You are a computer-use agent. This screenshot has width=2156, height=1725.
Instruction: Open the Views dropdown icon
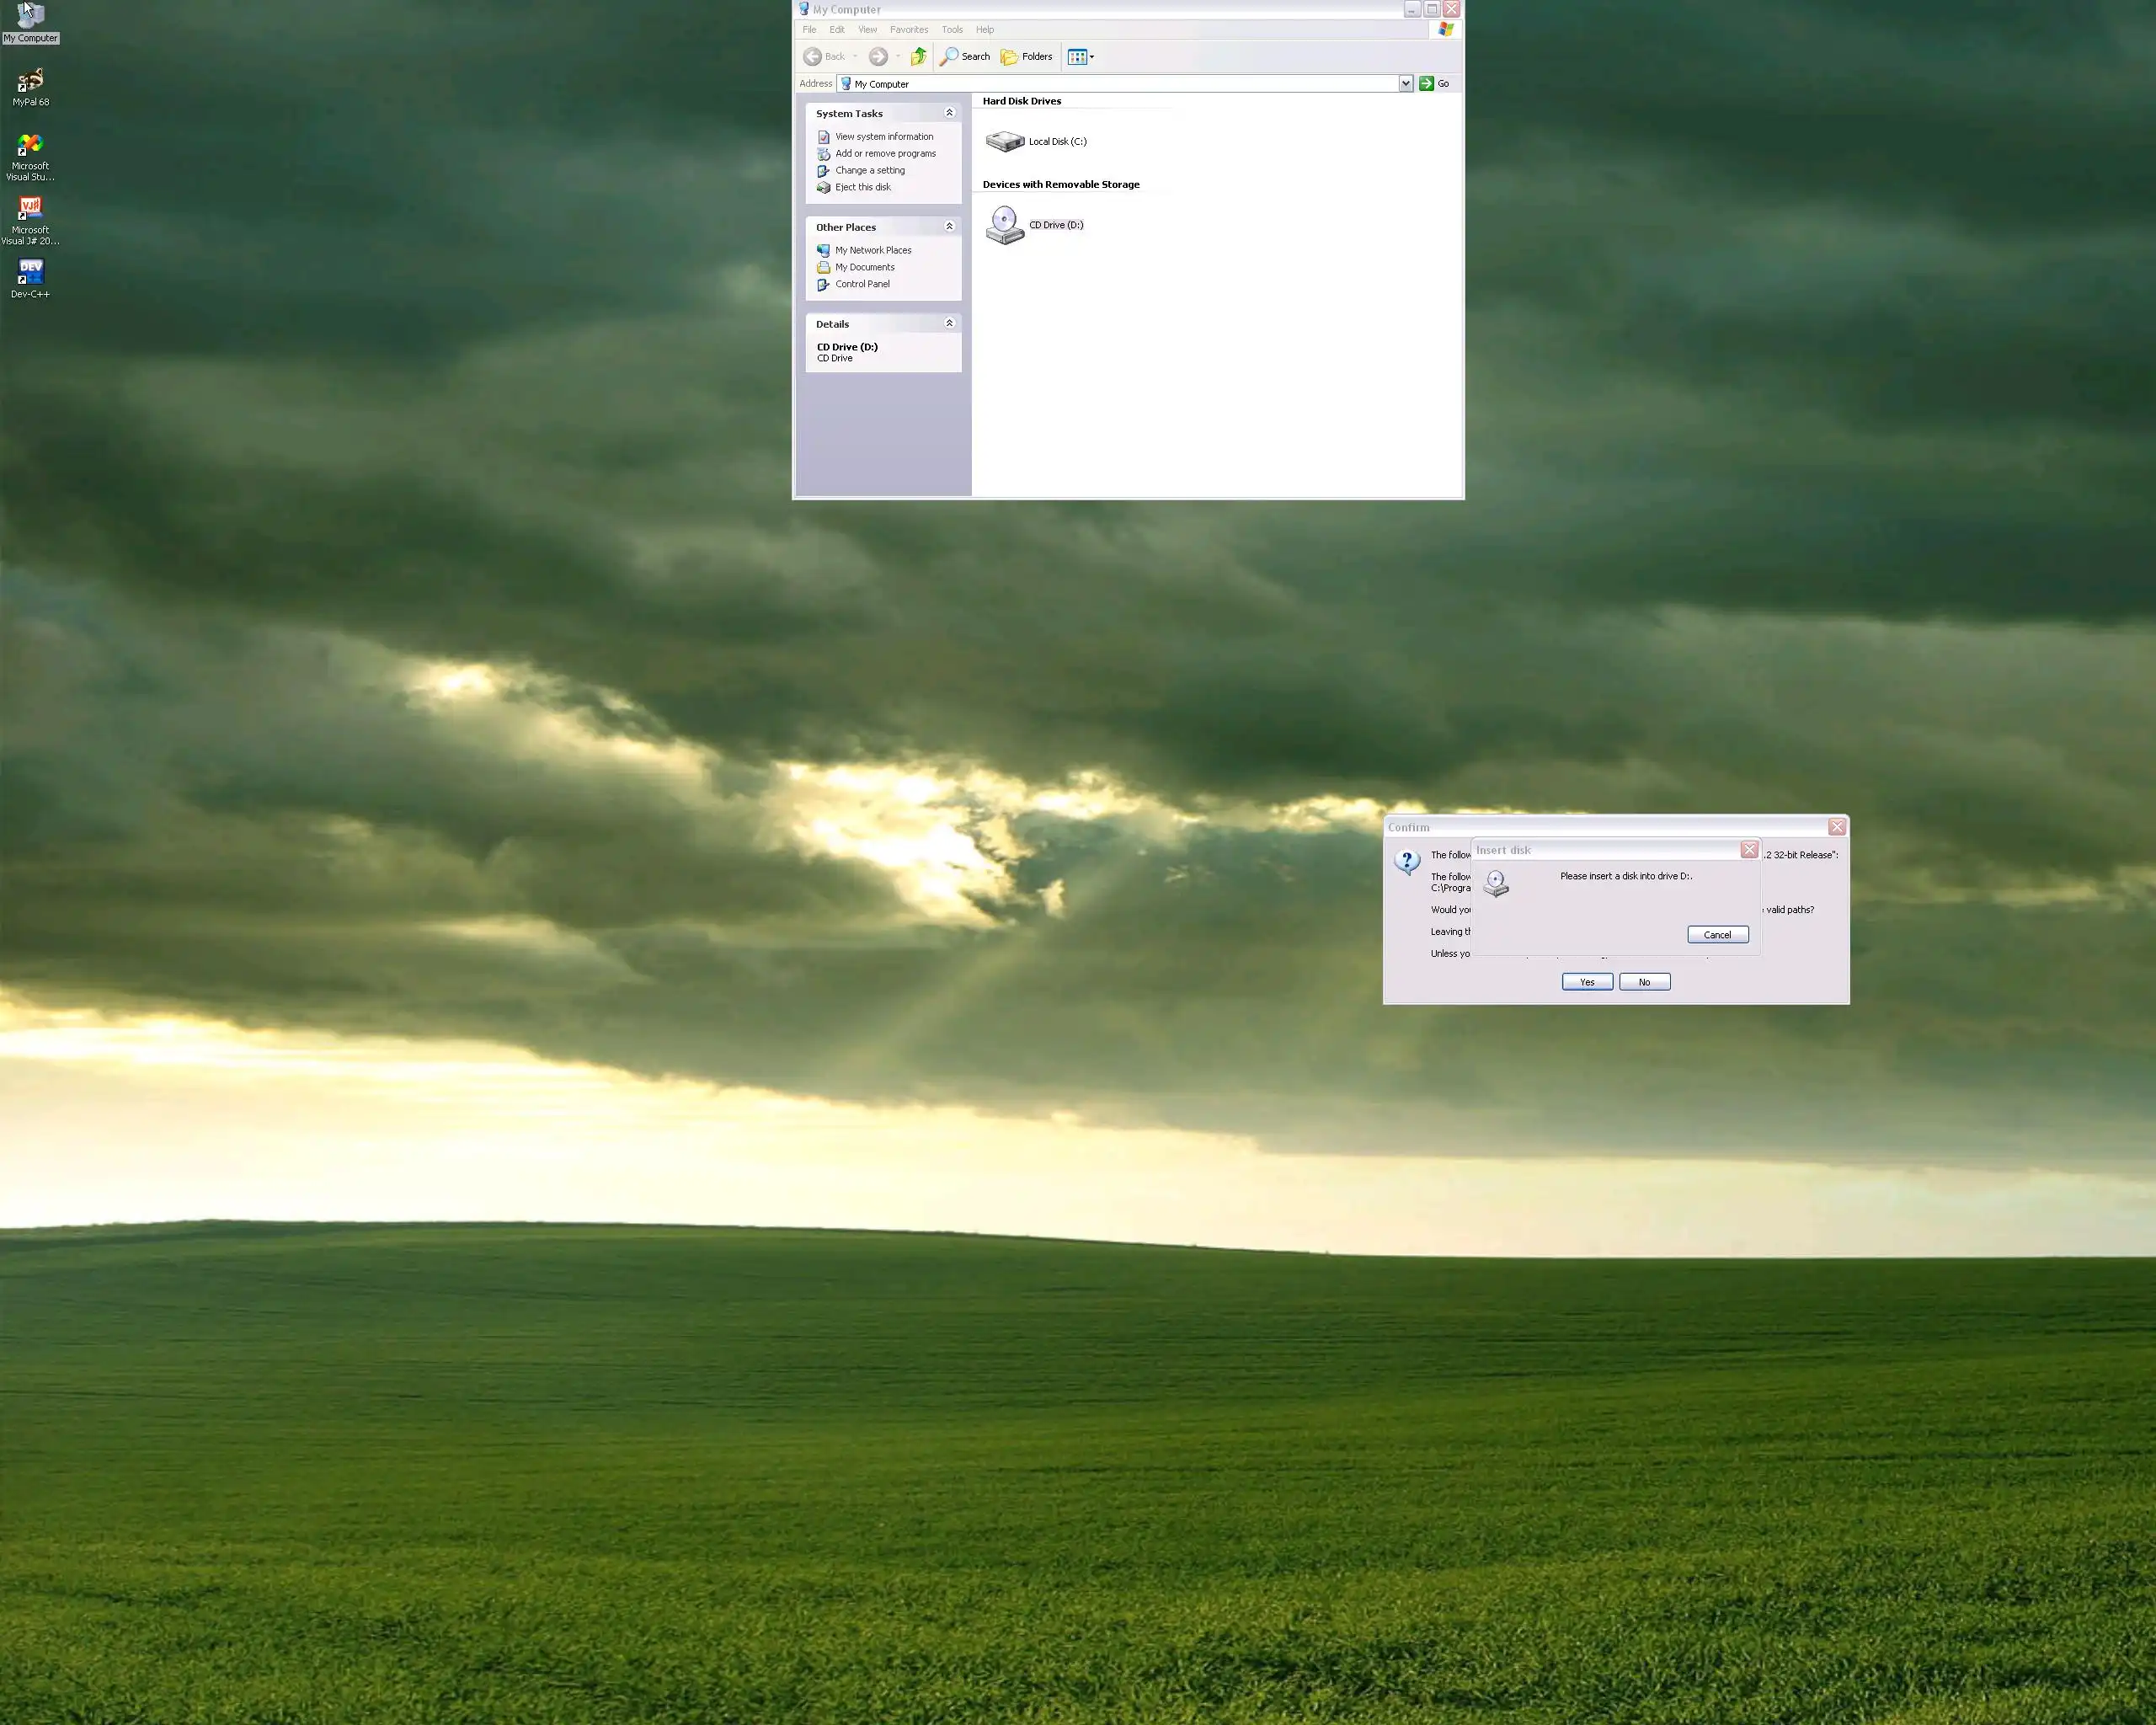click(x=1080, y=57)
